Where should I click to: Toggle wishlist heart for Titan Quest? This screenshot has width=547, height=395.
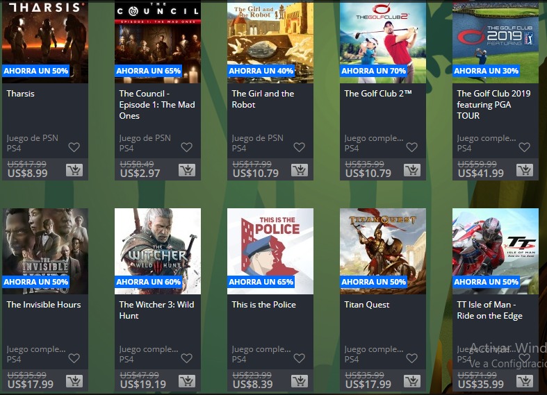(411, 358)
